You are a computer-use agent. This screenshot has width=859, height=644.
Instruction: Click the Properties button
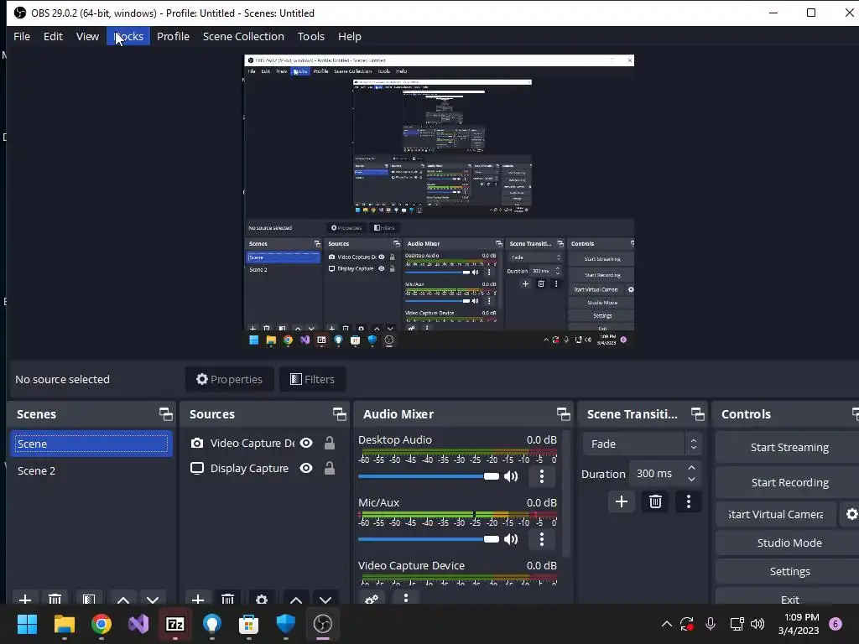coord(230,379)
